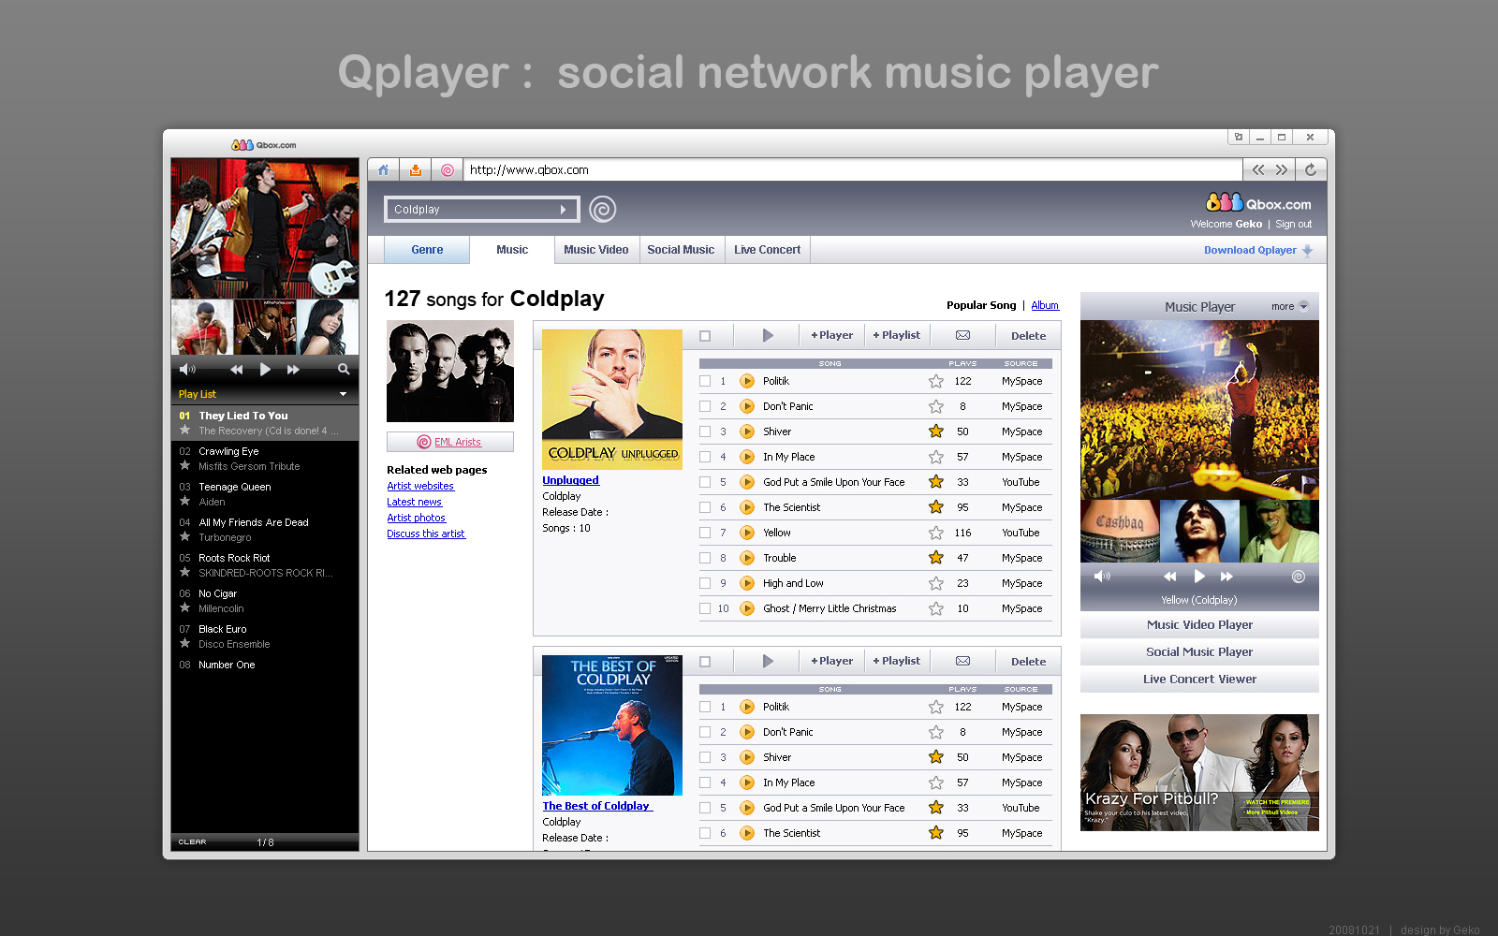1498x936 pixels.
Task: Check the box for Politik in Unplugged
Action: coord(705,381)
